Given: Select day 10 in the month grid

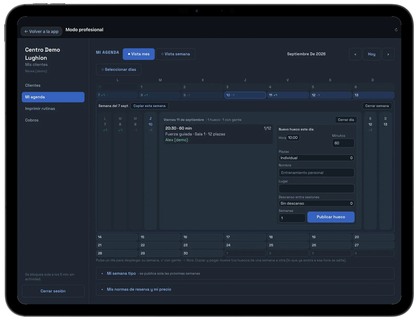Looking at the screenshot, I should tap(245, 95).
